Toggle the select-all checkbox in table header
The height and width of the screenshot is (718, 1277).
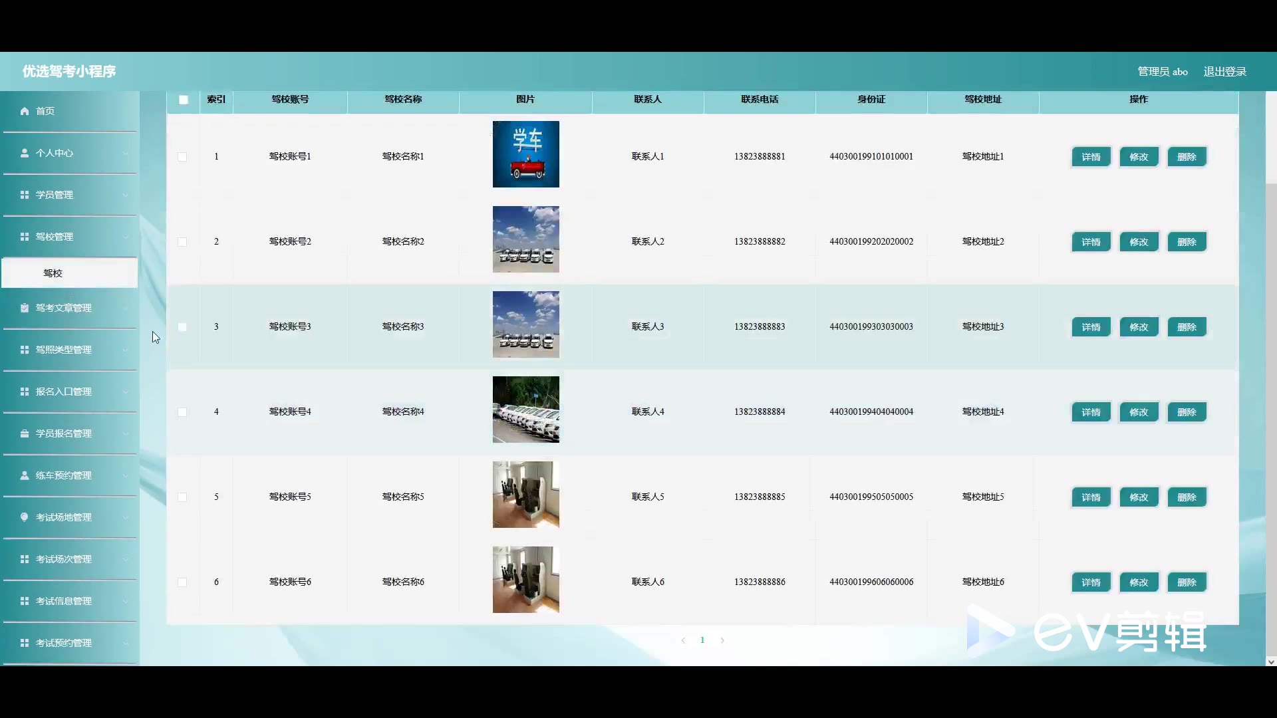click(184, 100)
